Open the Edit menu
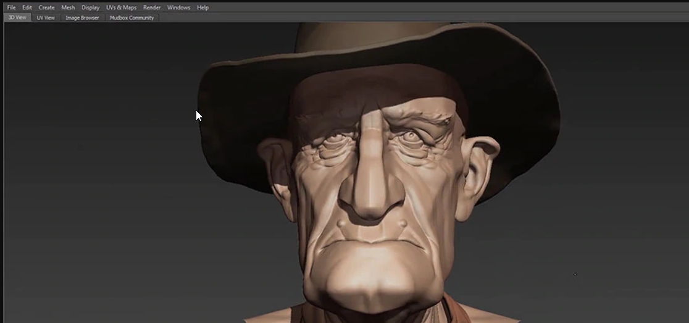This screenshot has height=323, width=689. (27, 7)
